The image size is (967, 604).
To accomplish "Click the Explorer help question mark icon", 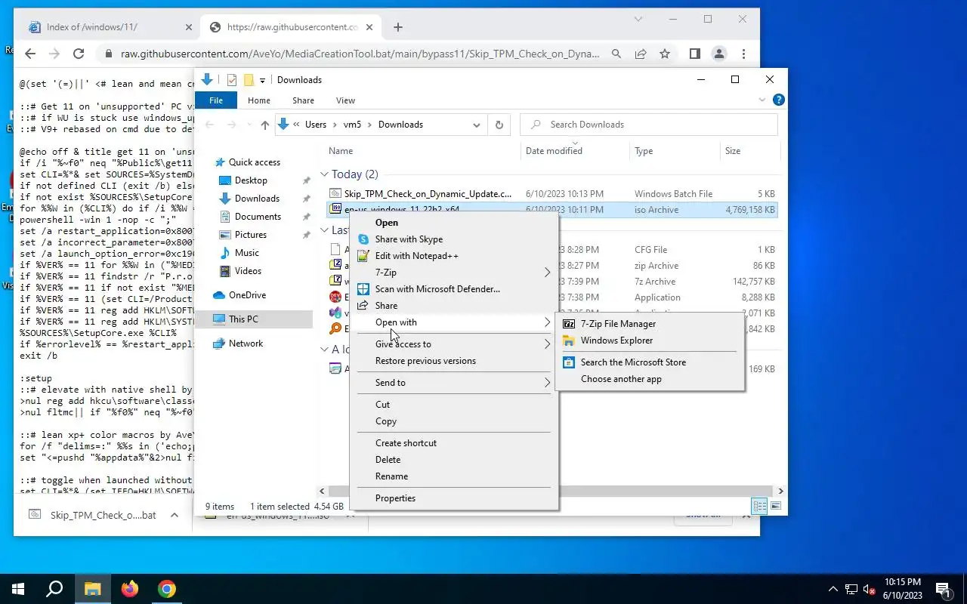I will click(x=778, y=100).
